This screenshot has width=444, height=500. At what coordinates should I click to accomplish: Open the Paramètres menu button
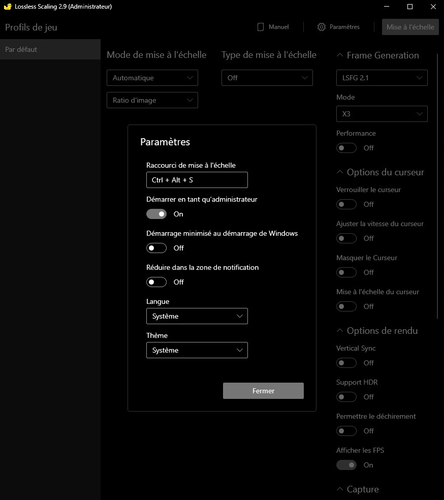pyautogui.click(x=338, y=27)
